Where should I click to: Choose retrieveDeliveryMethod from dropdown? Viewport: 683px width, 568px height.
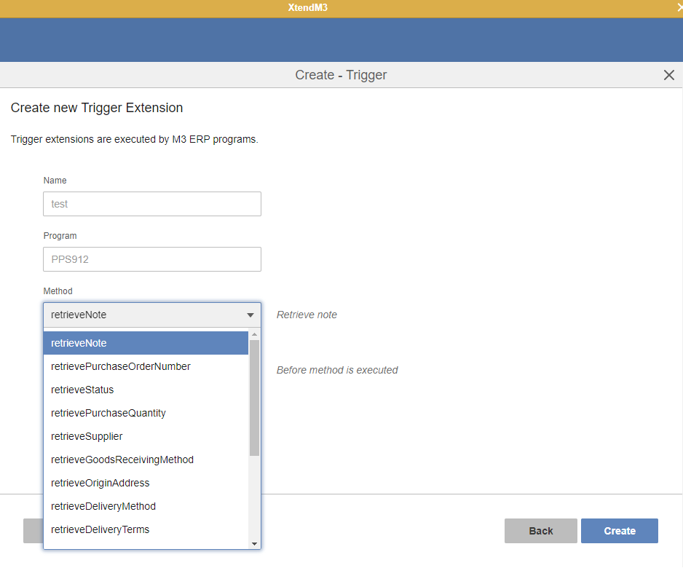[146, 506]
